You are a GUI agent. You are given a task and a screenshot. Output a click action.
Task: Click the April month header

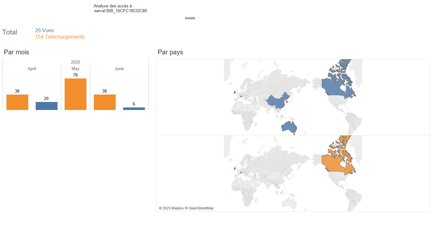coord(32,69)
